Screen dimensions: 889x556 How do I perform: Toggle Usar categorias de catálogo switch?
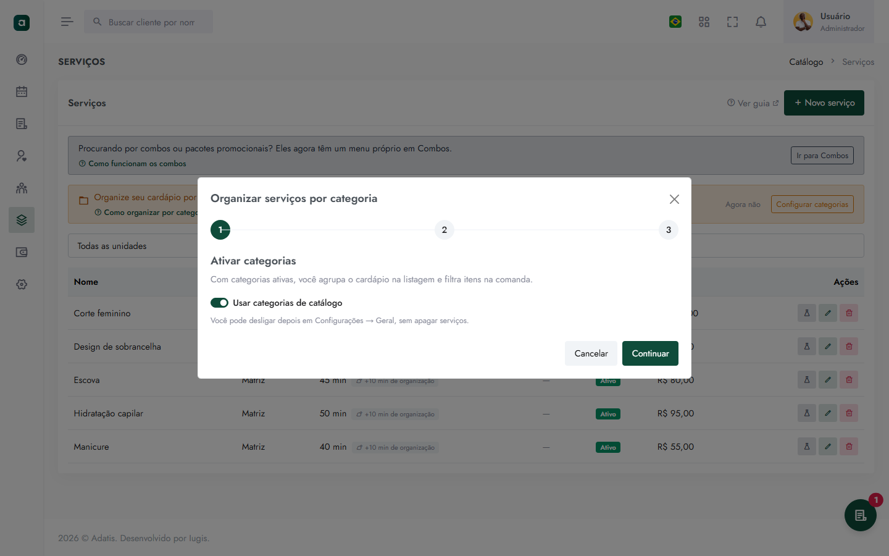pos(219,303)
